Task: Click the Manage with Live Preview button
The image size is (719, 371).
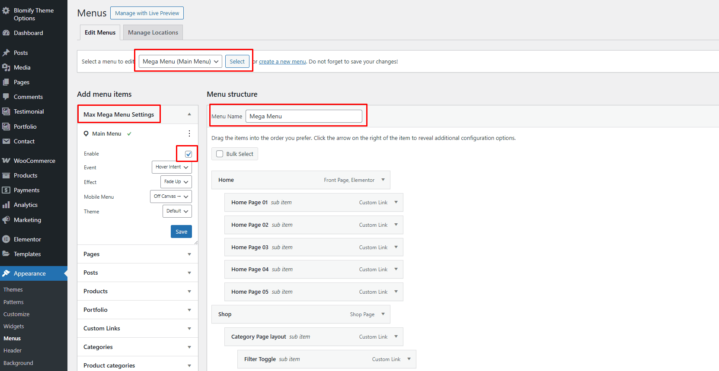Action: pos(147,13)
